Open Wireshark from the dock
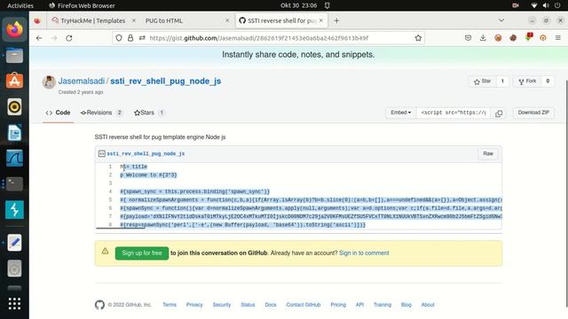 (x=14, y=158)
